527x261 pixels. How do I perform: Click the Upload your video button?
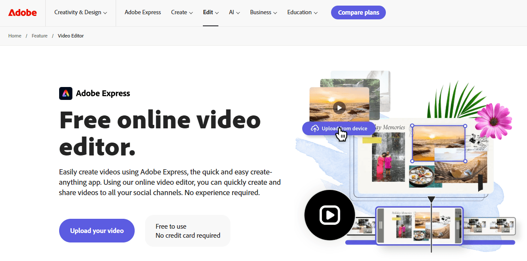pyautogui.click(x=97, y=231)
